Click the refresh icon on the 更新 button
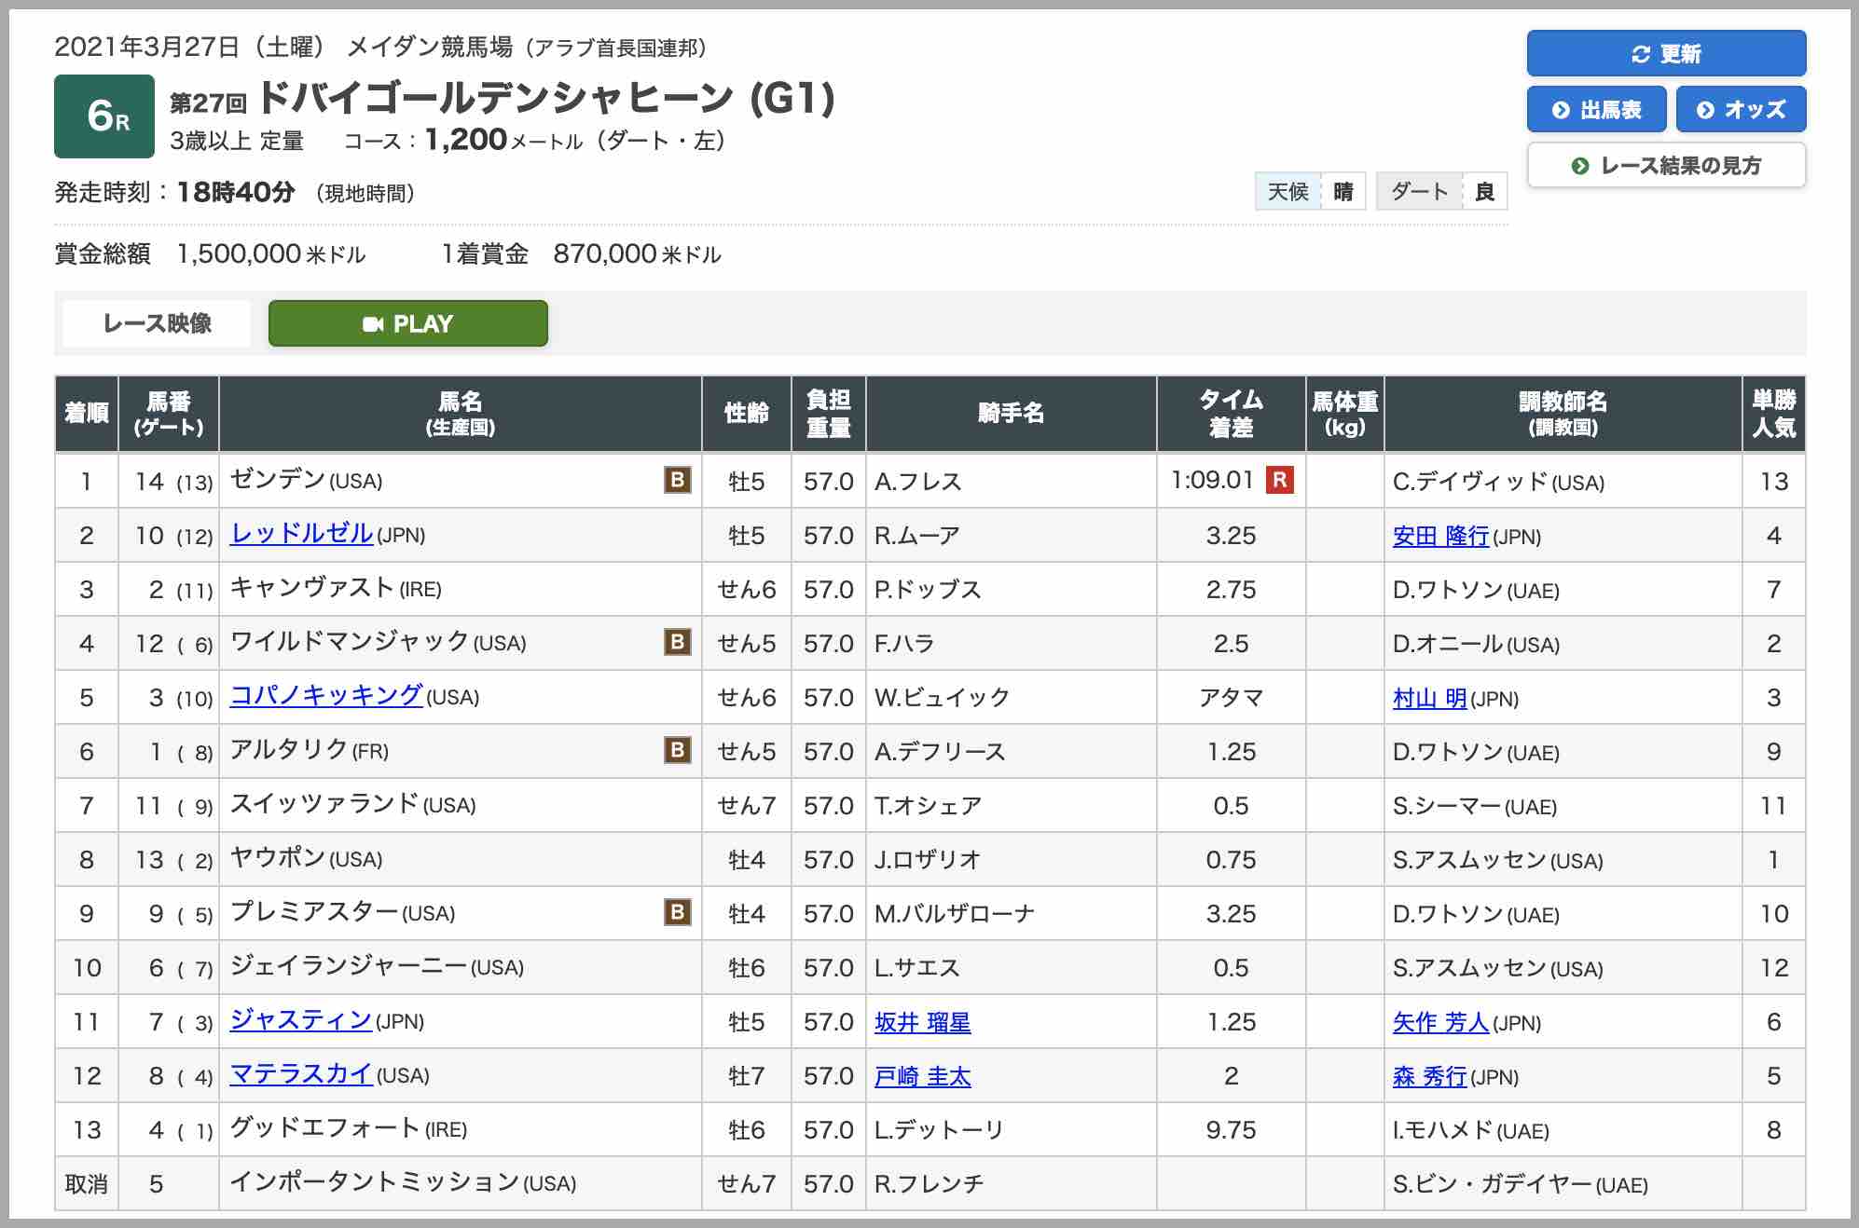The image size is (1859, 1228). (x=1641, y=54)
